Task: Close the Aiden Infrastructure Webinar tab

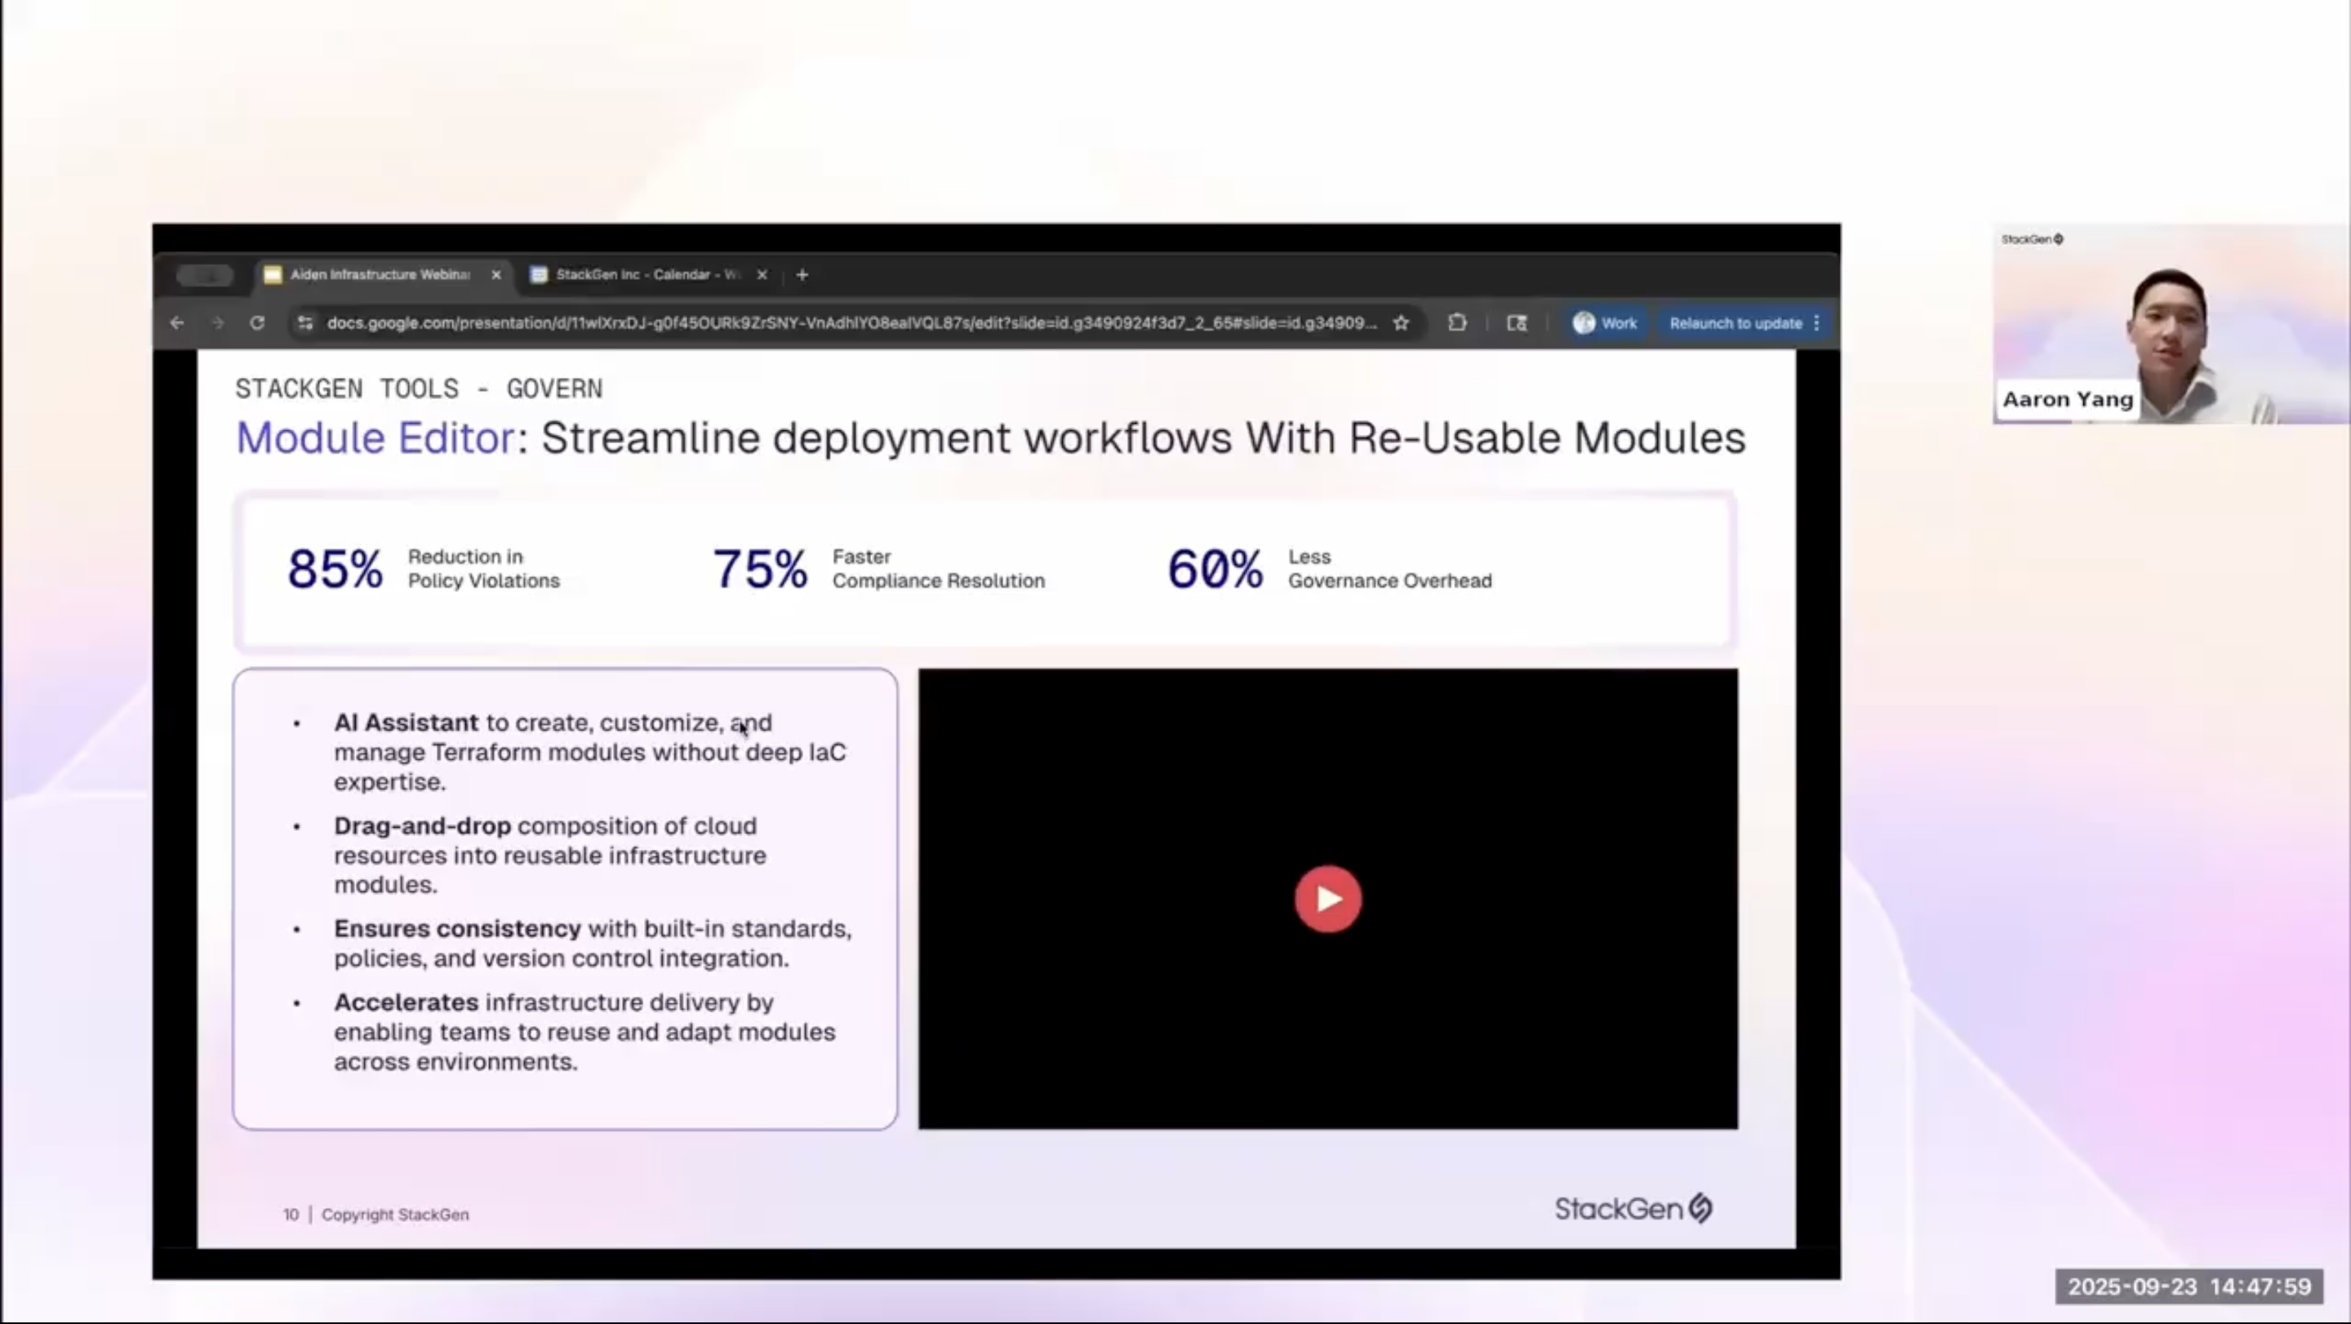Action: (x=496, y=274)
